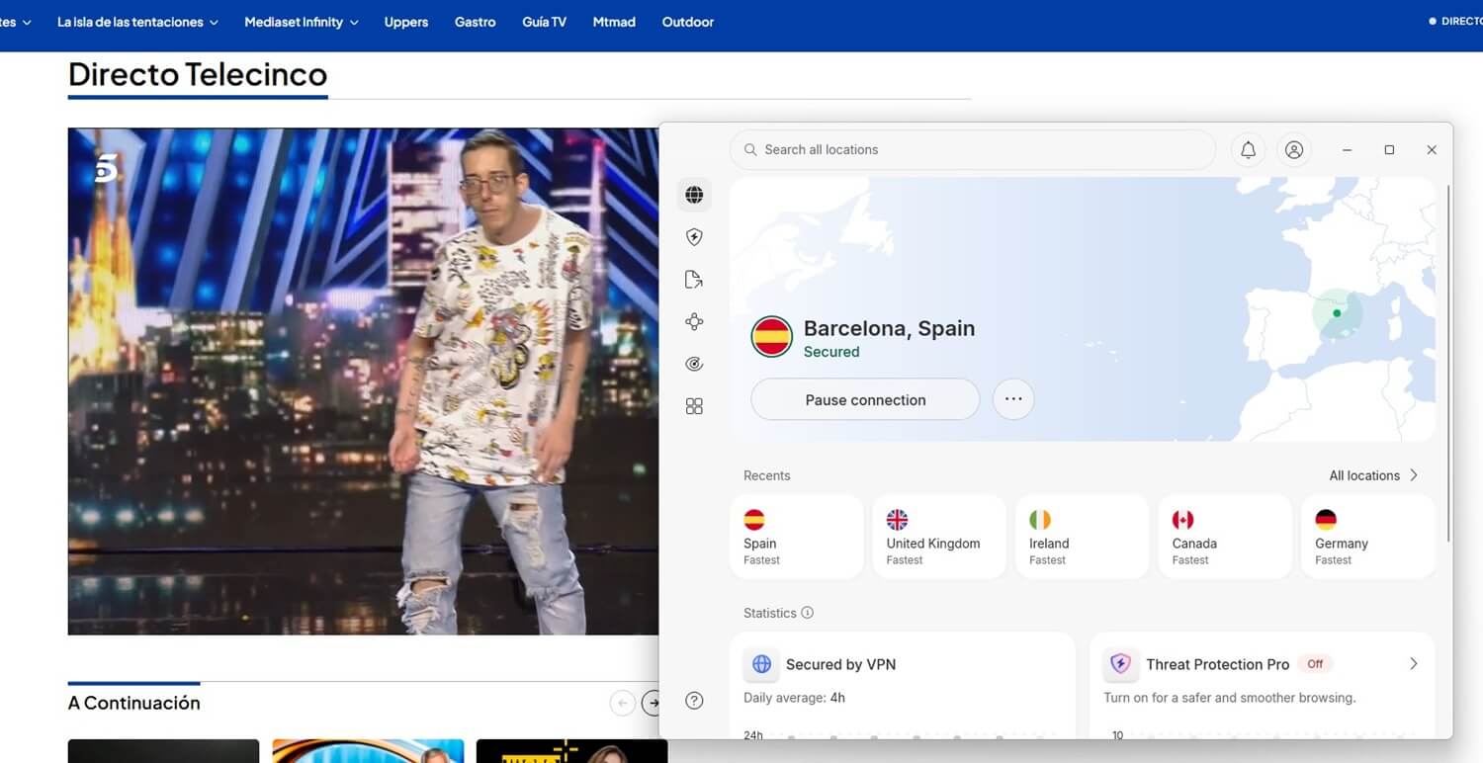Click the Directo Telecinco heading
This screenshot has width=1483, height=763.
[x=198, y=74]
